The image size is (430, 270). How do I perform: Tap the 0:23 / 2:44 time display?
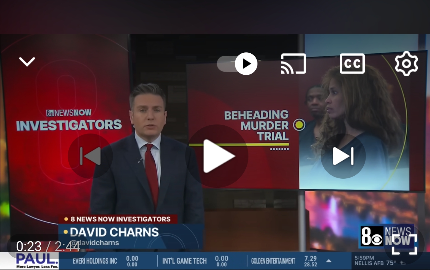[48, 246]
